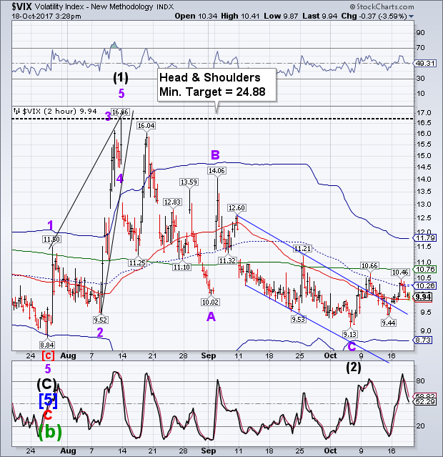Click the 8.73 lower band value tag
The width and height of the screenshot is (443, 457).
pyautogui.click(x=423, y=340)
